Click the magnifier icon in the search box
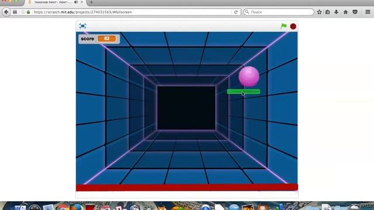Screen dimensions: 374x210 (x=247, y=12)
